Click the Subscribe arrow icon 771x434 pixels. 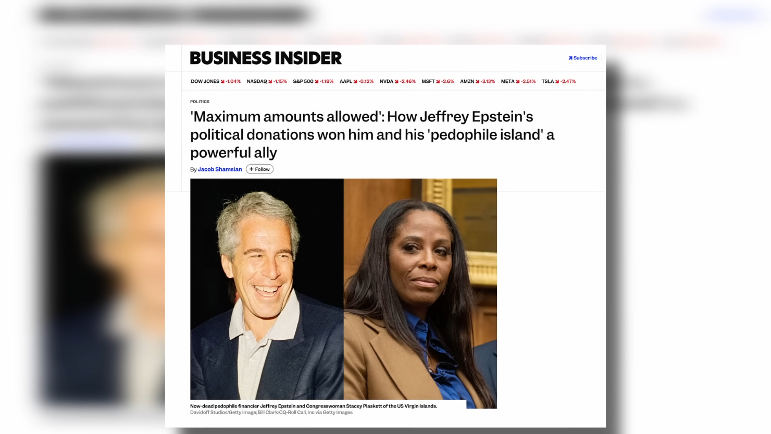point(570,58)
